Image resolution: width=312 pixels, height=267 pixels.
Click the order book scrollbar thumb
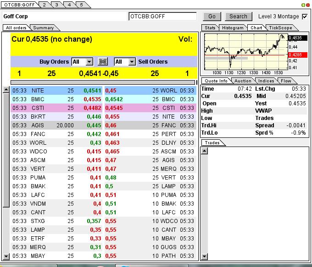click(x=6, y=150)
